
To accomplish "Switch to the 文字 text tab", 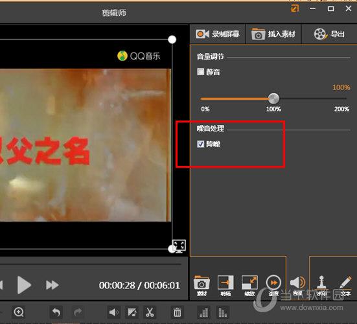I will (x=345, y=286).
